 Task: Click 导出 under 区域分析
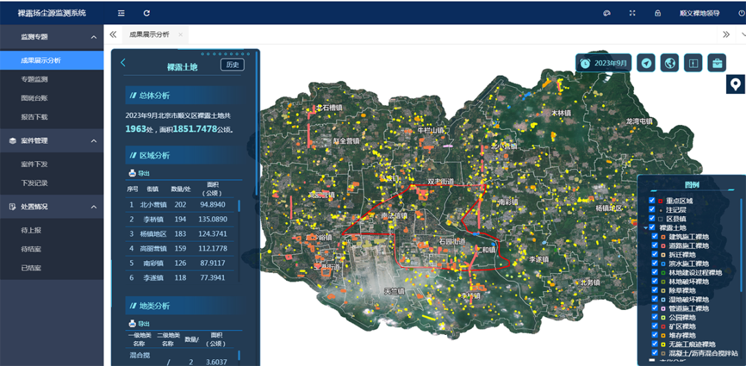coord(140,173)
